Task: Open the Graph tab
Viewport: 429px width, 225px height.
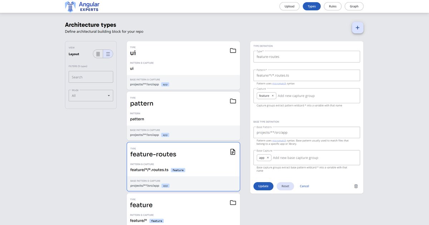Action: [x=354, y=6]
